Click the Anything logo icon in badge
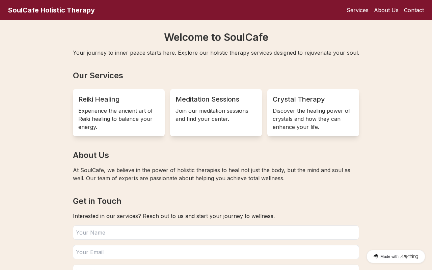The height and width of the screenshot is (270, 432). click(375, 256)
